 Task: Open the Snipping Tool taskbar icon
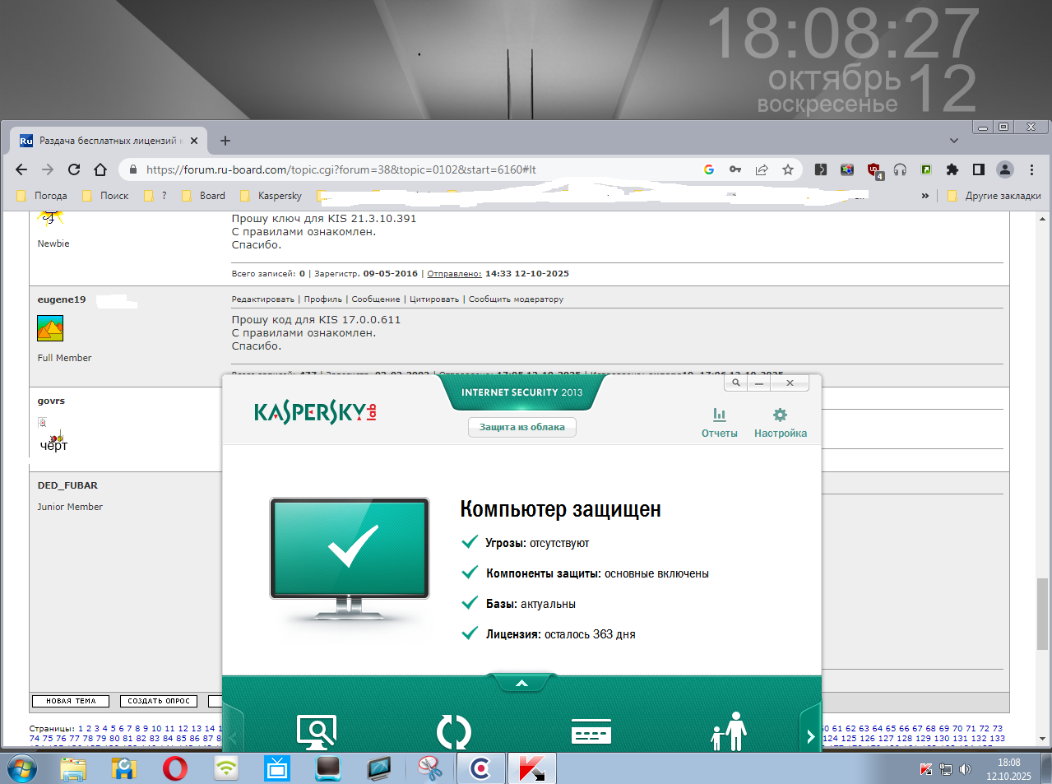(429, 769)
